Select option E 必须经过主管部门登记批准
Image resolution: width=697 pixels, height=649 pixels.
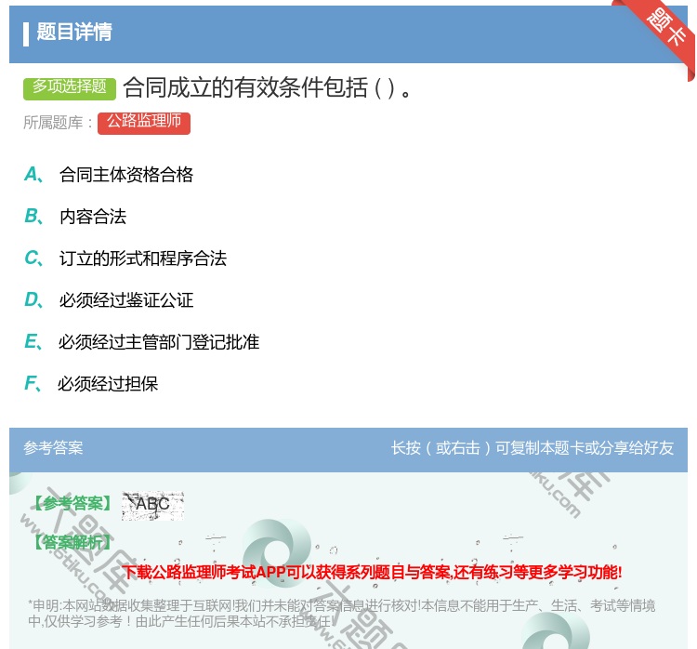point(141,342)
